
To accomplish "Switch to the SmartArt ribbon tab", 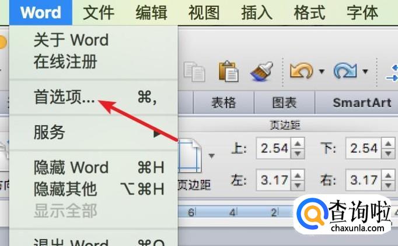I will 361,103.
